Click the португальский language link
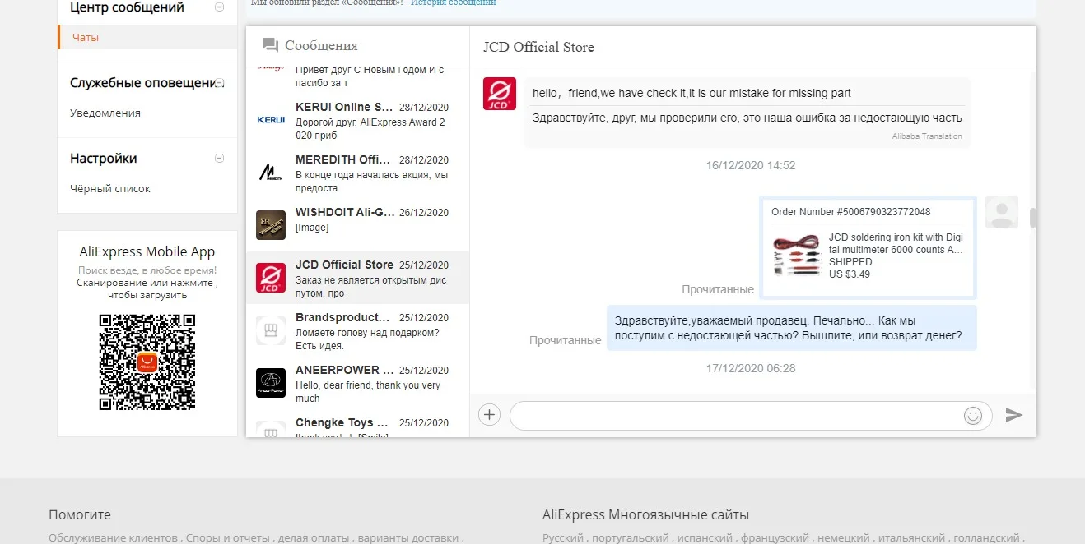1085x544 pixels. pos(631,538)
